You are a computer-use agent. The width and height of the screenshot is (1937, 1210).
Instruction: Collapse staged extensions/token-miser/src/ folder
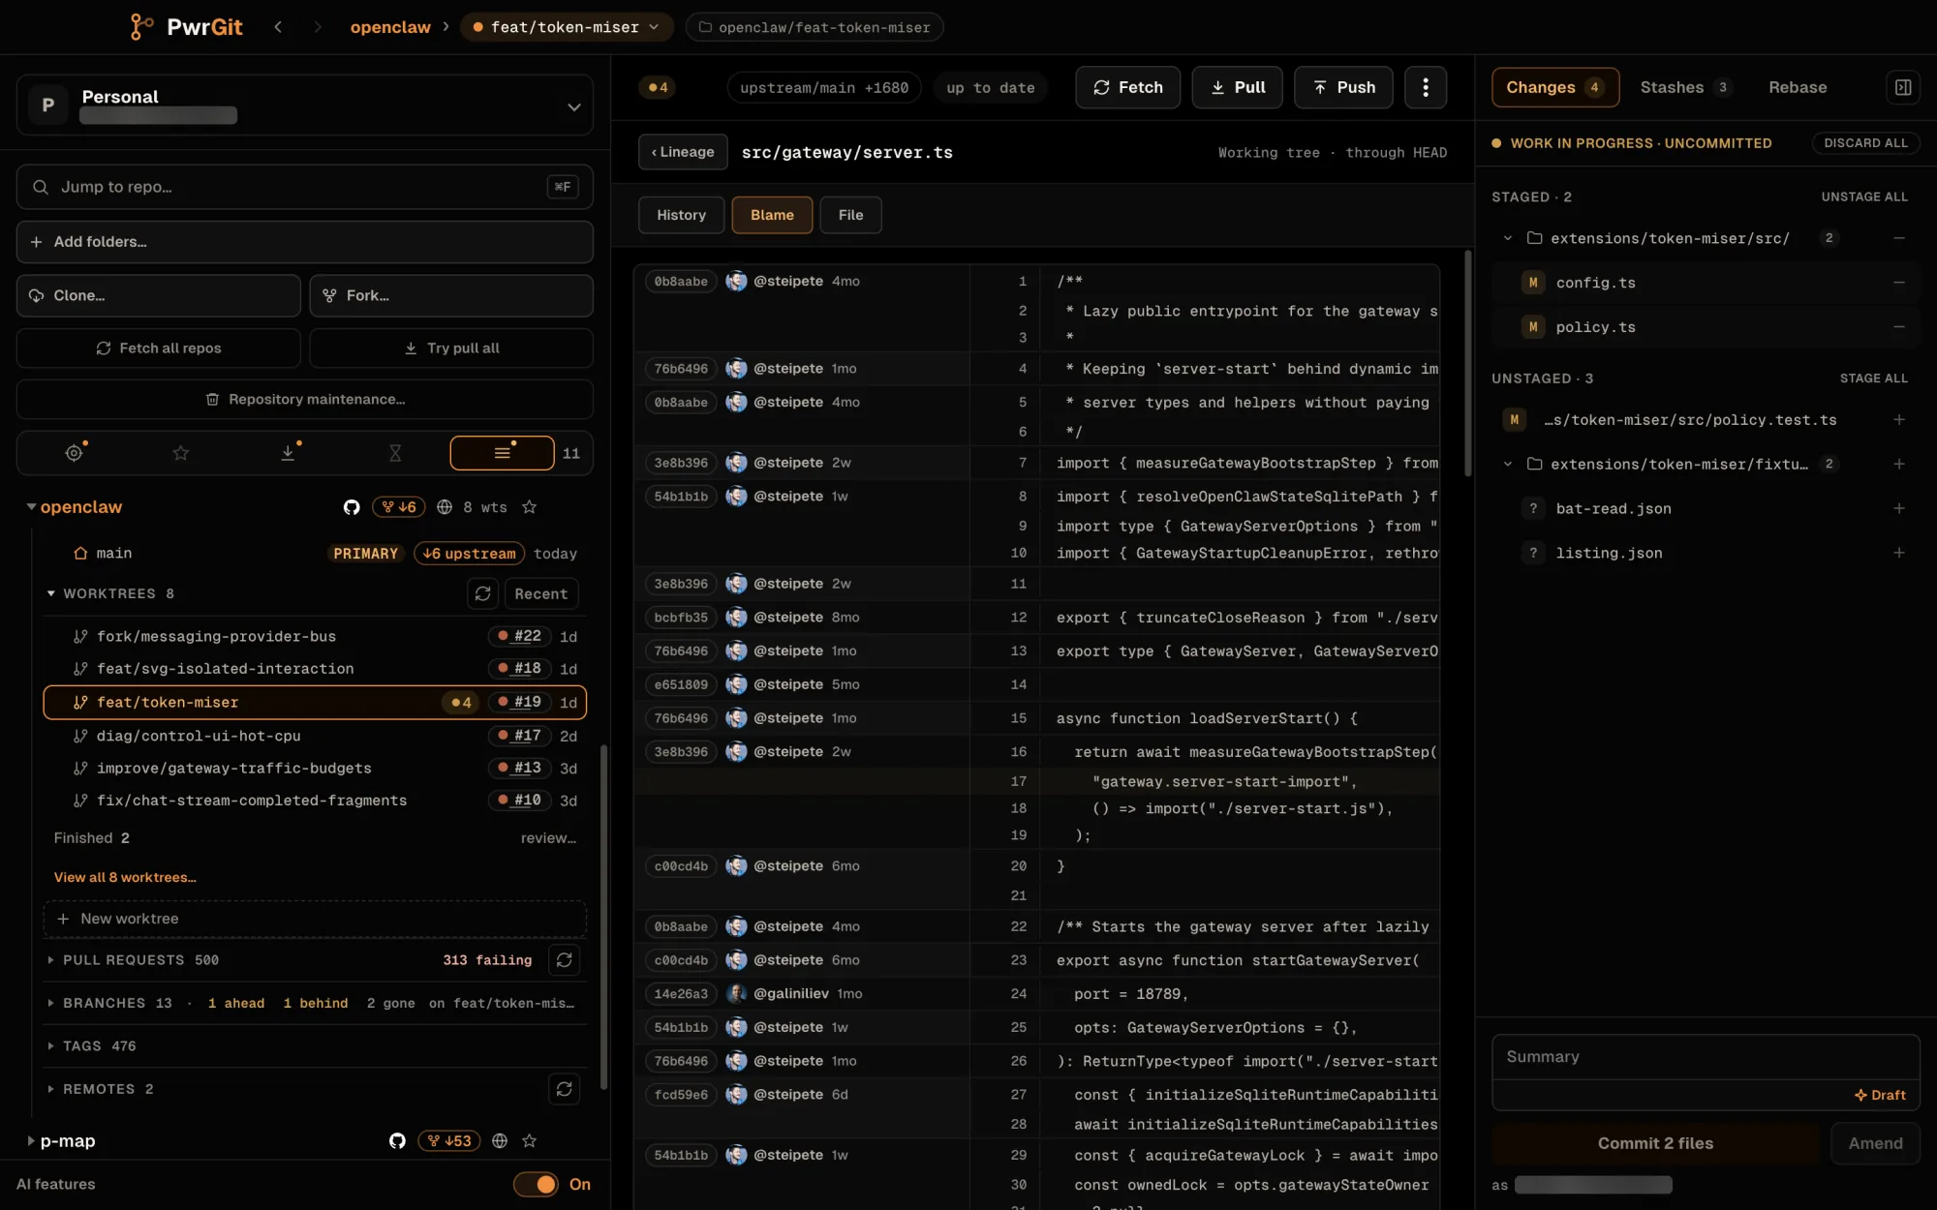(x=1508, y=238)
